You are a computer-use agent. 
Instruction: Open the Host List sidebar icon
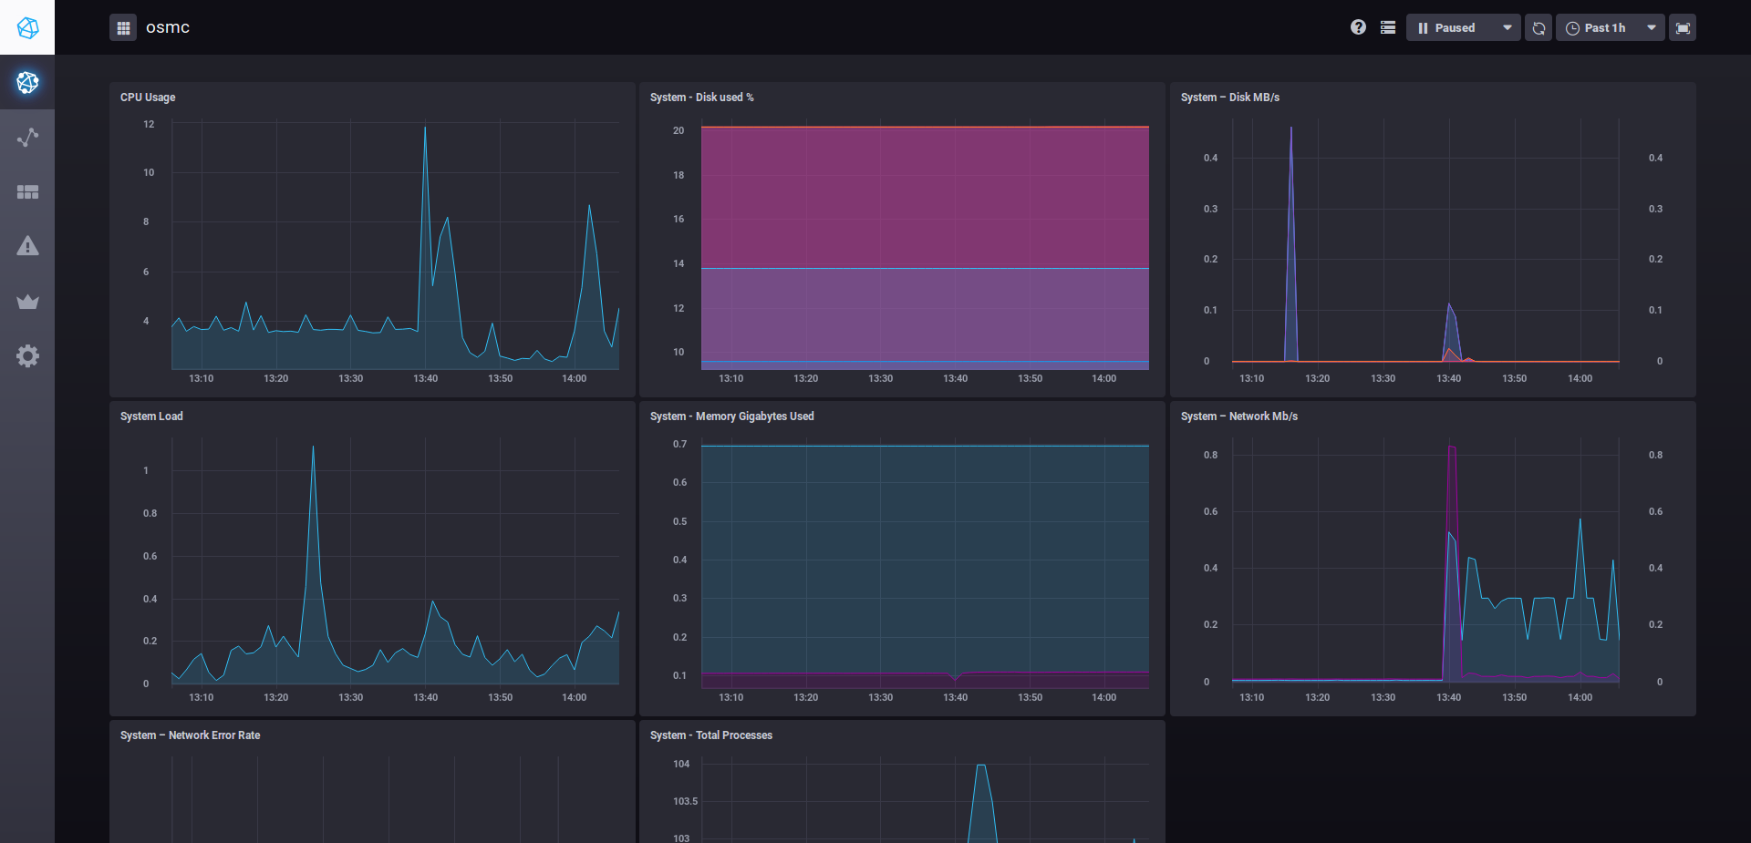(x=27, y=82)
